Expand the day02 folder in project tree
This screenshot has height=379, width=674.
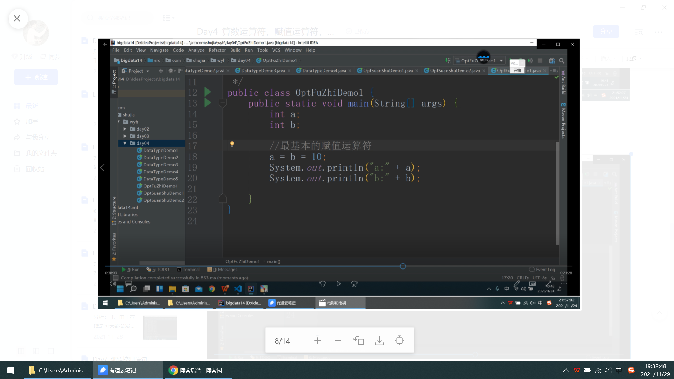pos(125,129)
